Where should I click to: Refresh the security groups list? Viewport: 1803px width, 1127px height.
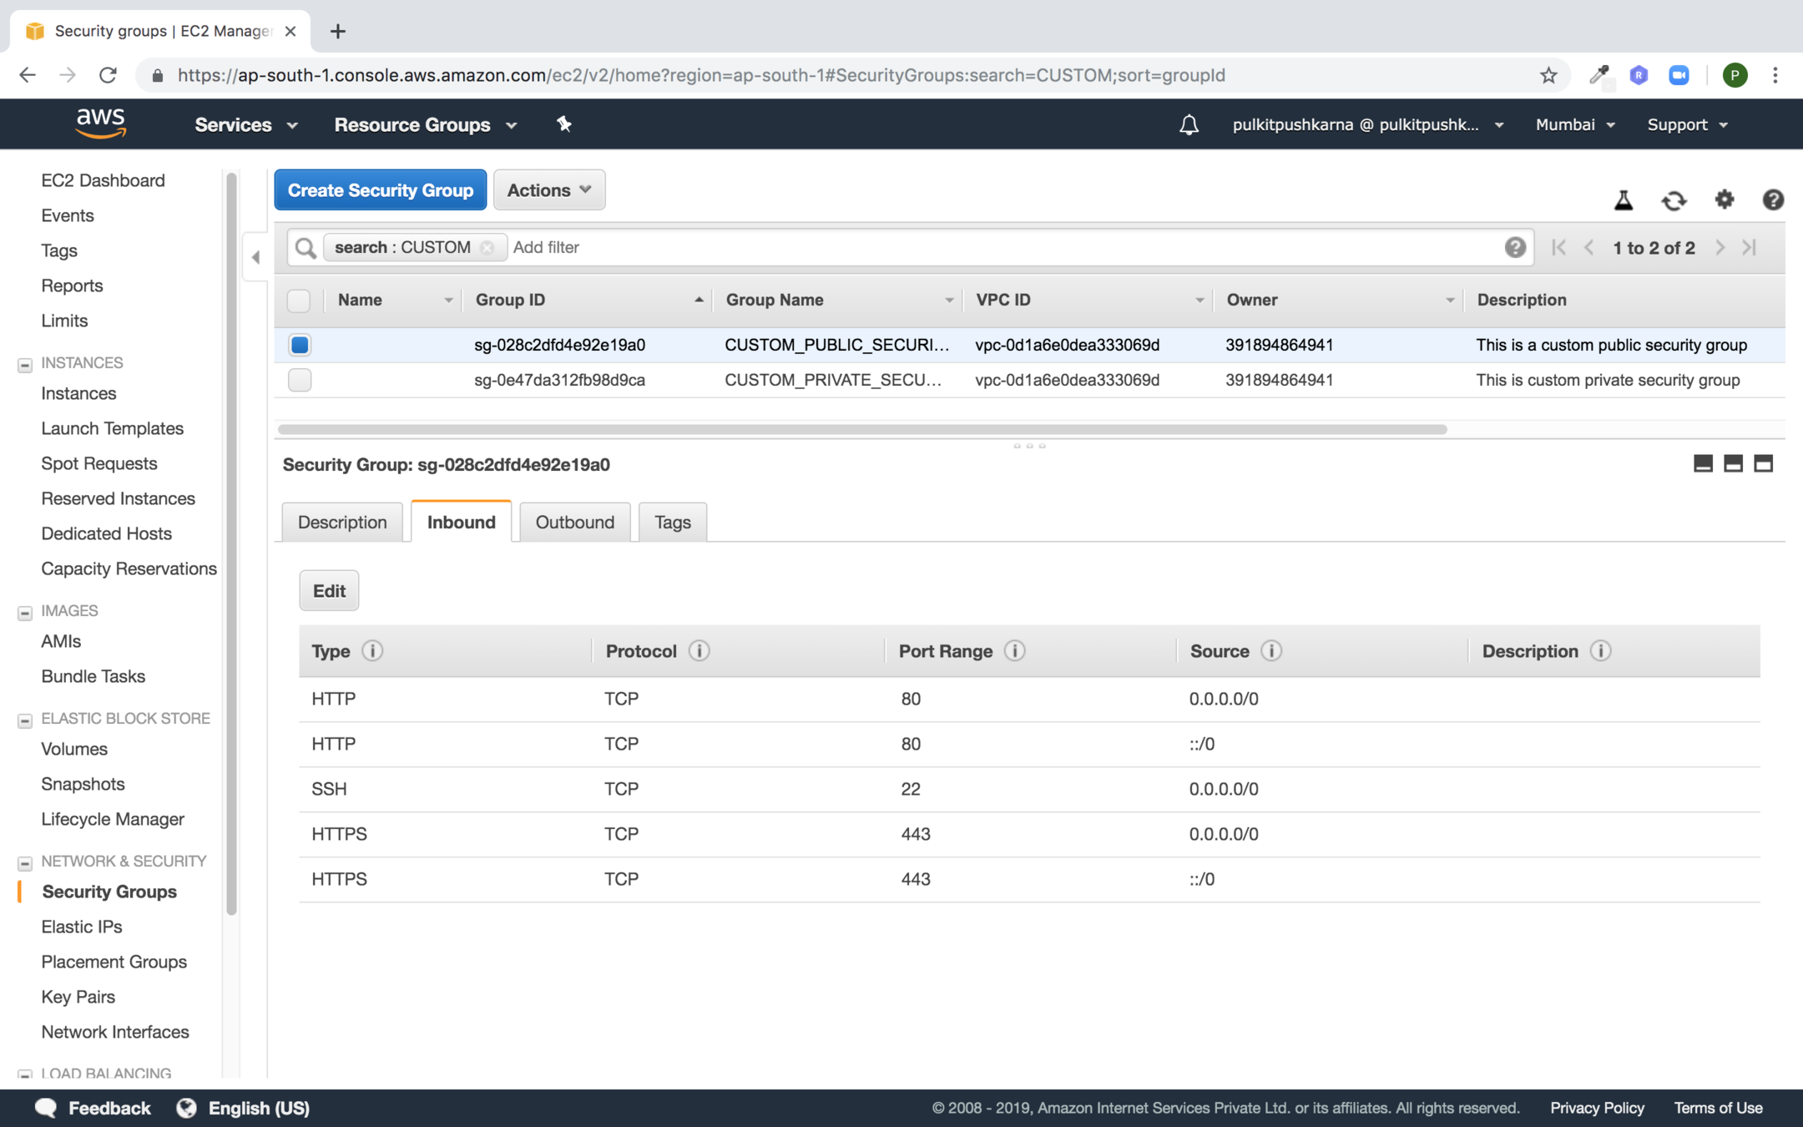(1674, 200)
